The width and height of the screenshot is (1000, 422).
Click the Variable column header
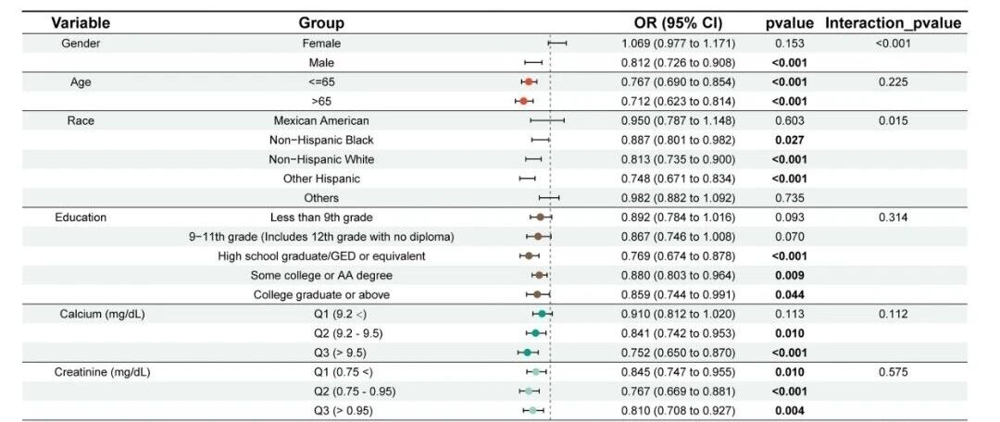pyautogui.click(x=81, y=23)
